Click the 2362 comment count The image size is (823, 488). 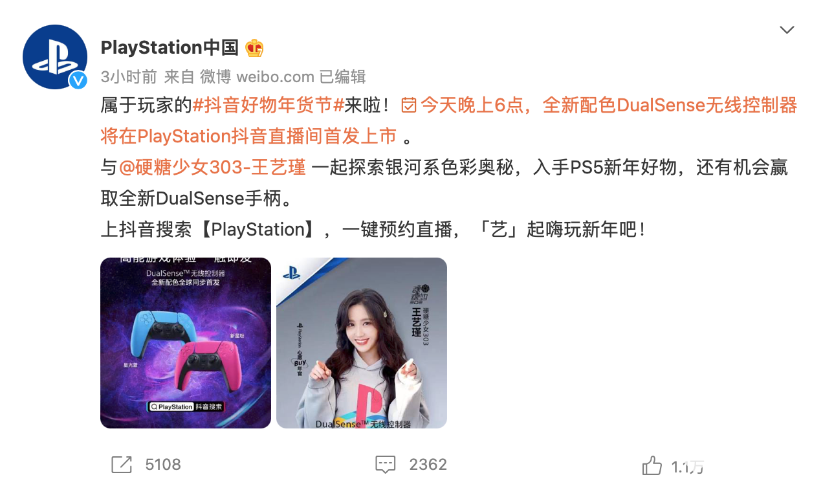(x=428, y=465)
